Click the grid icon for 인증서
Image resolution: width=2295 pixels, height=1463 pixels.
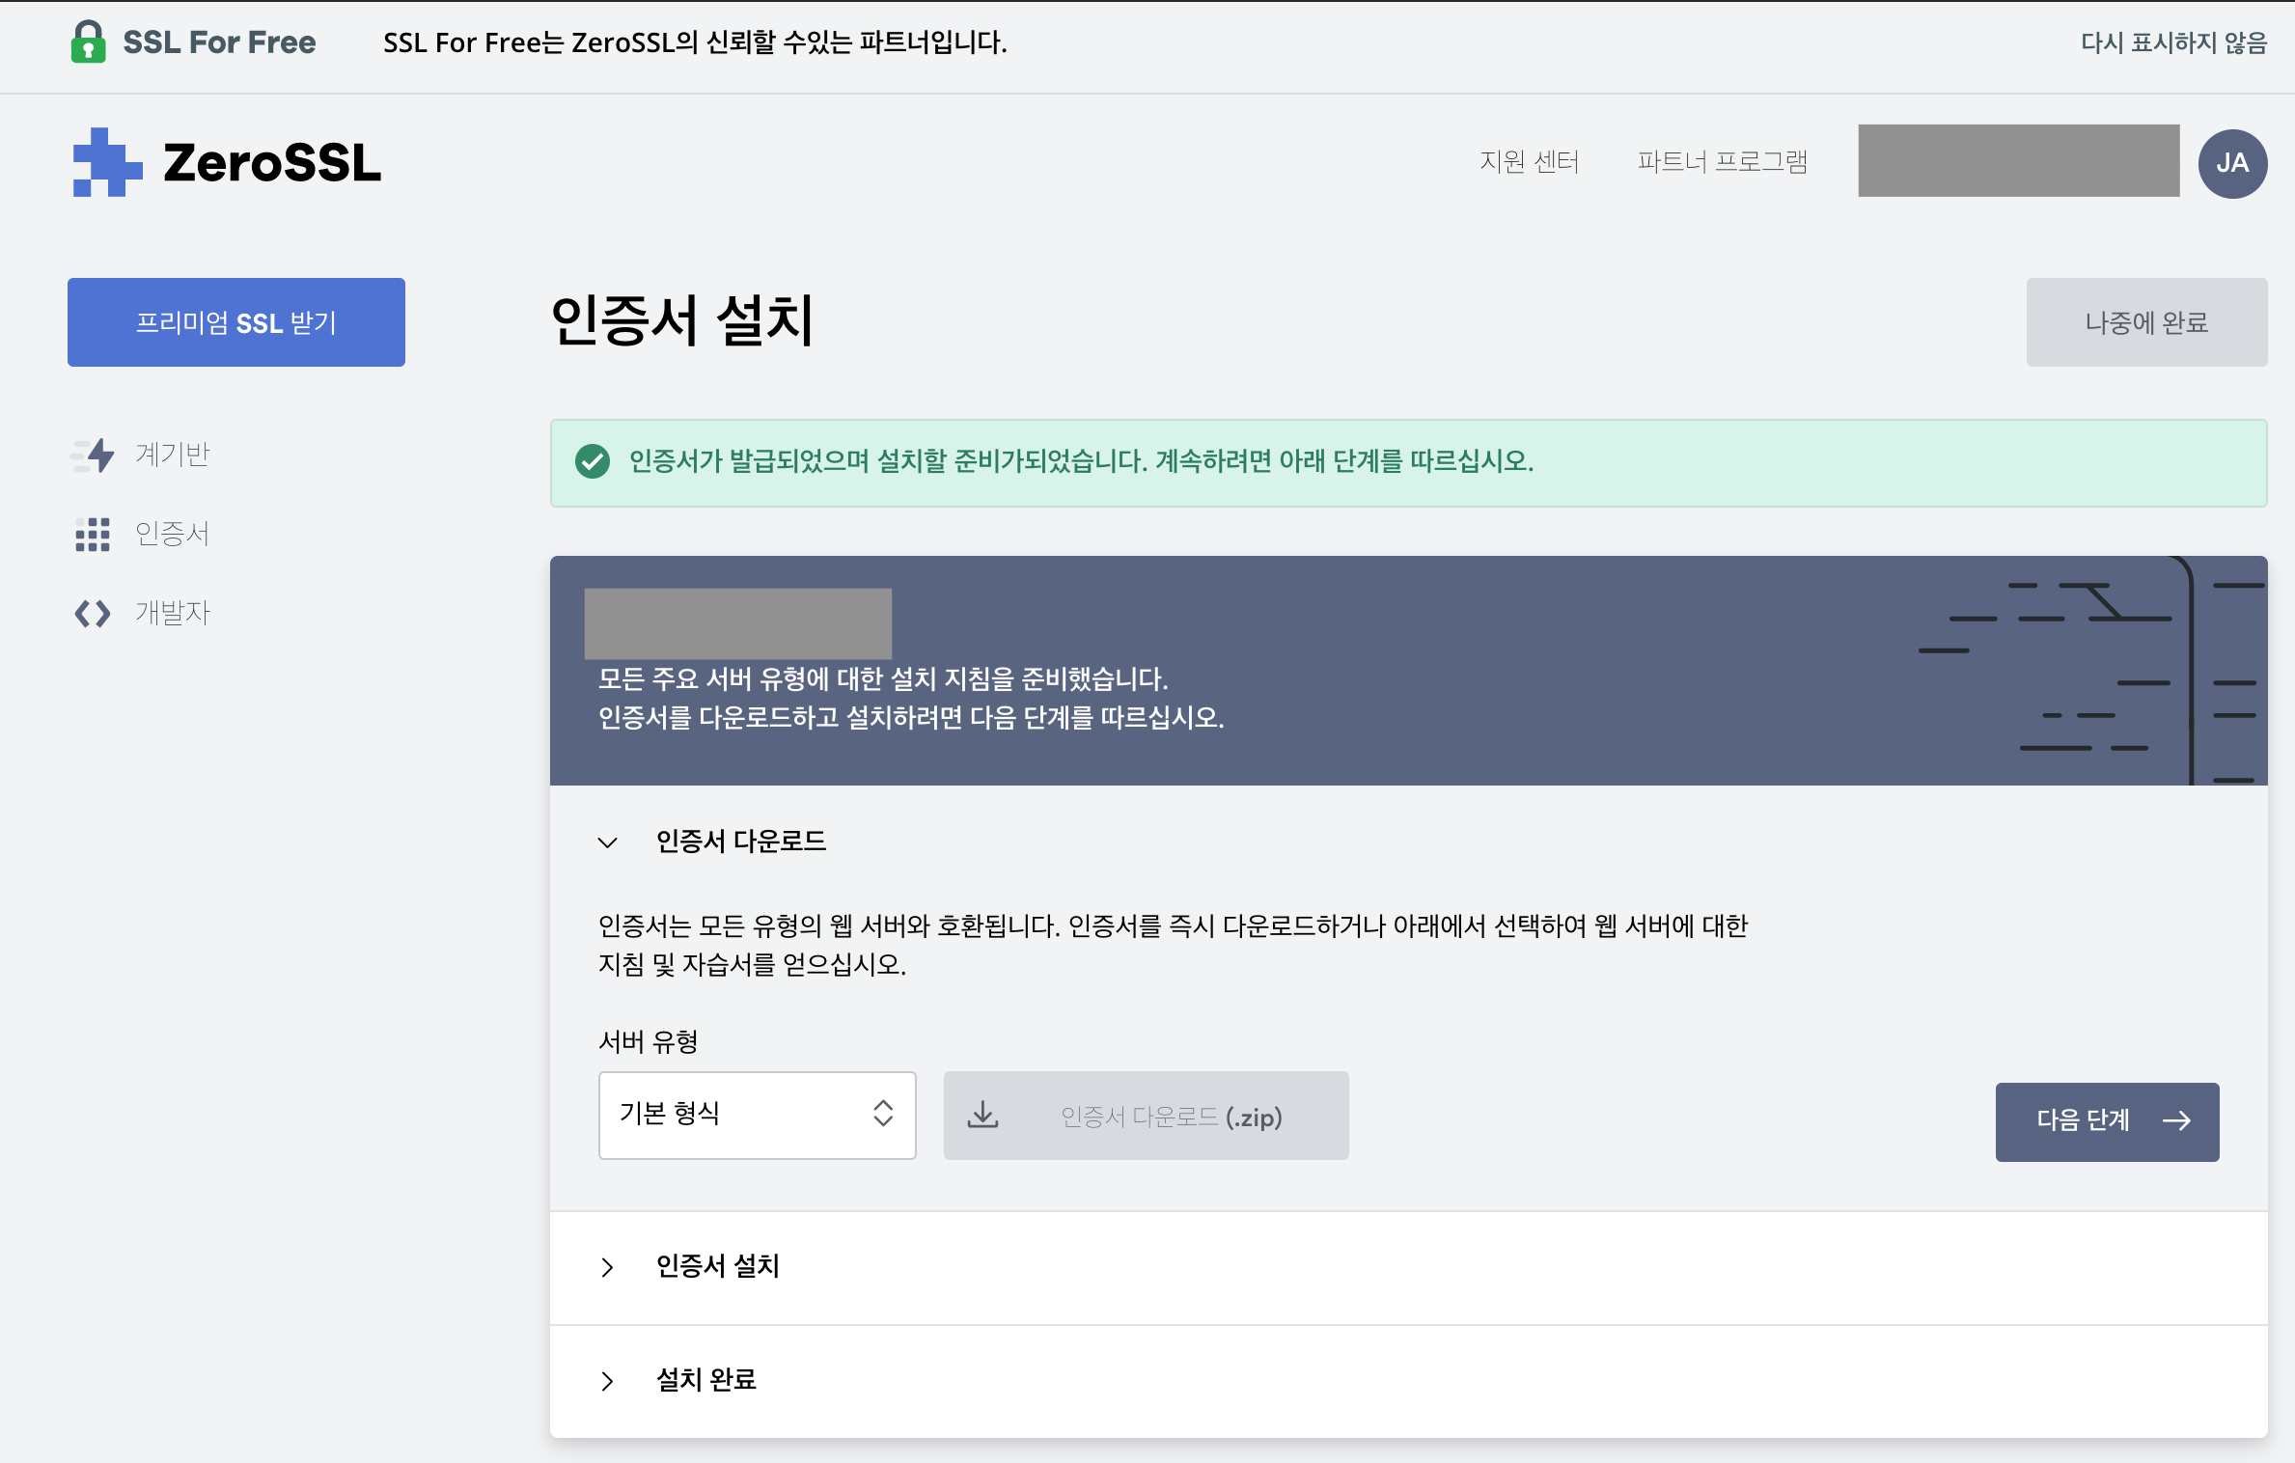click(93, 534)
